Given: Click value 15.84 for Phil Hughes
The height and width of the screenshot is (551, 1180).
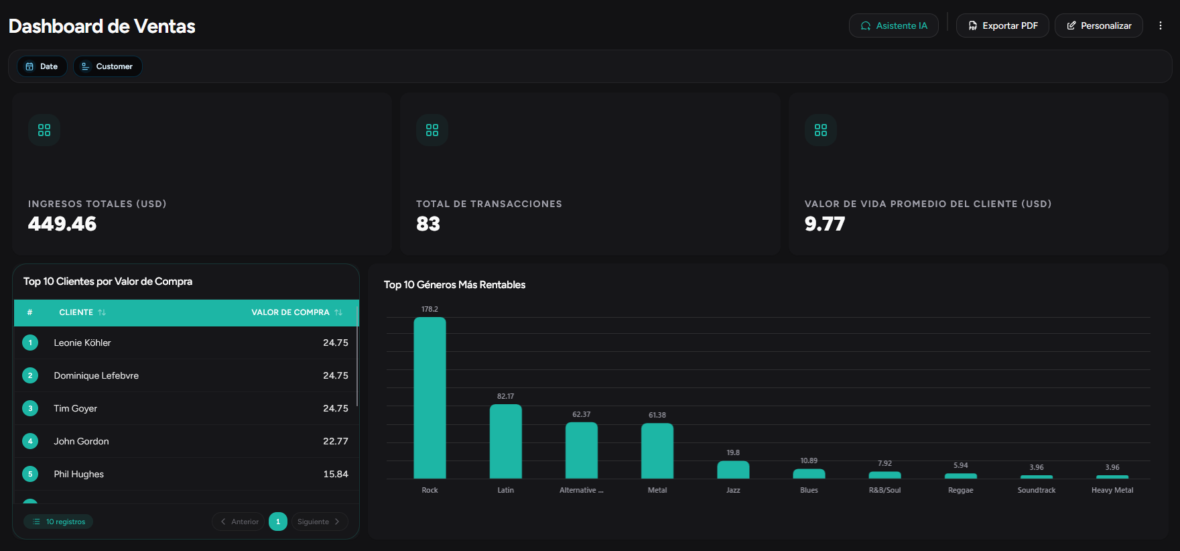Looking at the screenshot, I should [336, 474].
